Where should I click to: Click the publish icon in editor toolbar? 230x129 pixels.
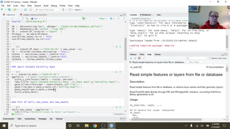click(x=111, y=18)
